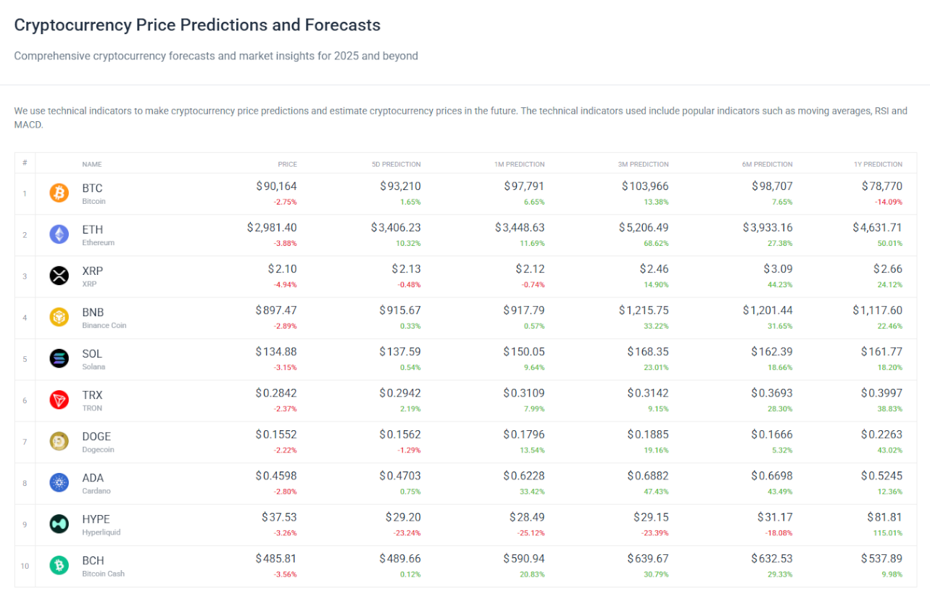930x589 pixels.
Task: Click the Bitcoin coin icon
Action: click(x=59, y=193)
